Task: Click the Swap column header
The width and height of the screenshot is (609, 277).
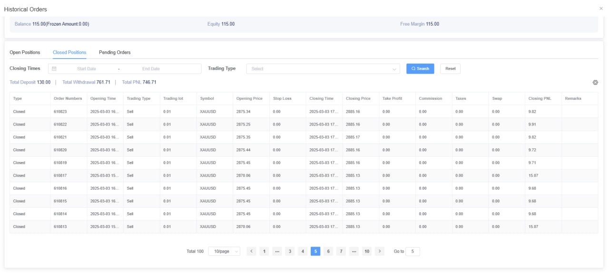Action: [507, 99]
